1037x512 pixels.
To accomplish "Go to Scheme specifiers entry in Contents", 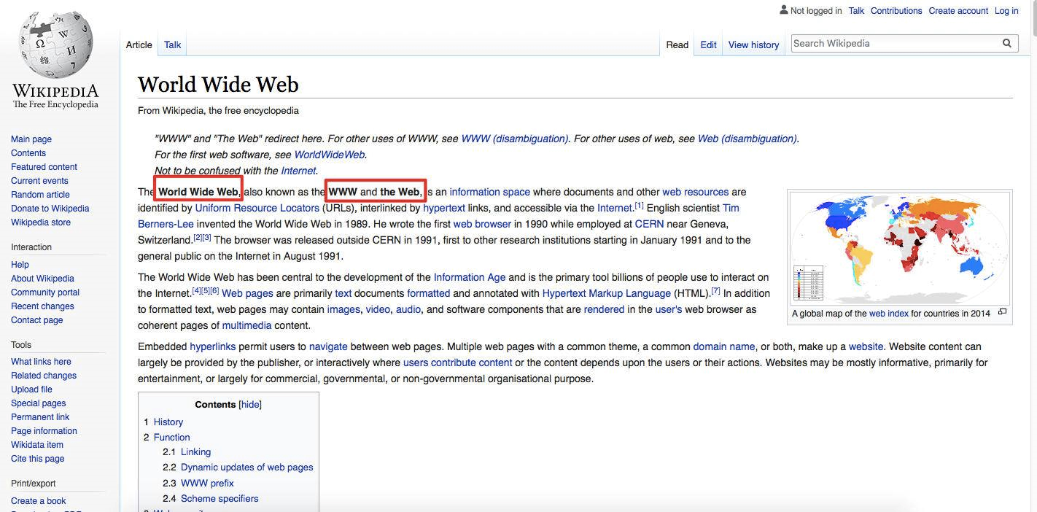I will pos(220,499).
